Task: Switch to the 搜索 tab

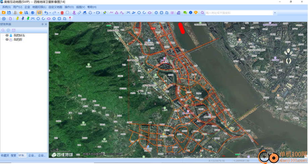Action: pos(13,155)
